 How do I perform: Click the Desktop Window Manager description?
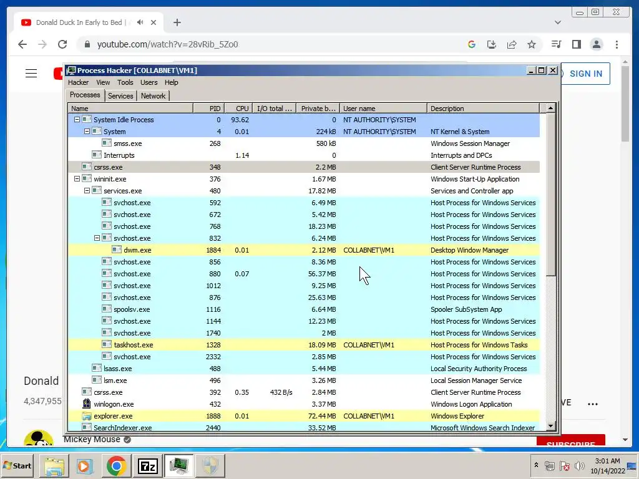click(469, 250)
